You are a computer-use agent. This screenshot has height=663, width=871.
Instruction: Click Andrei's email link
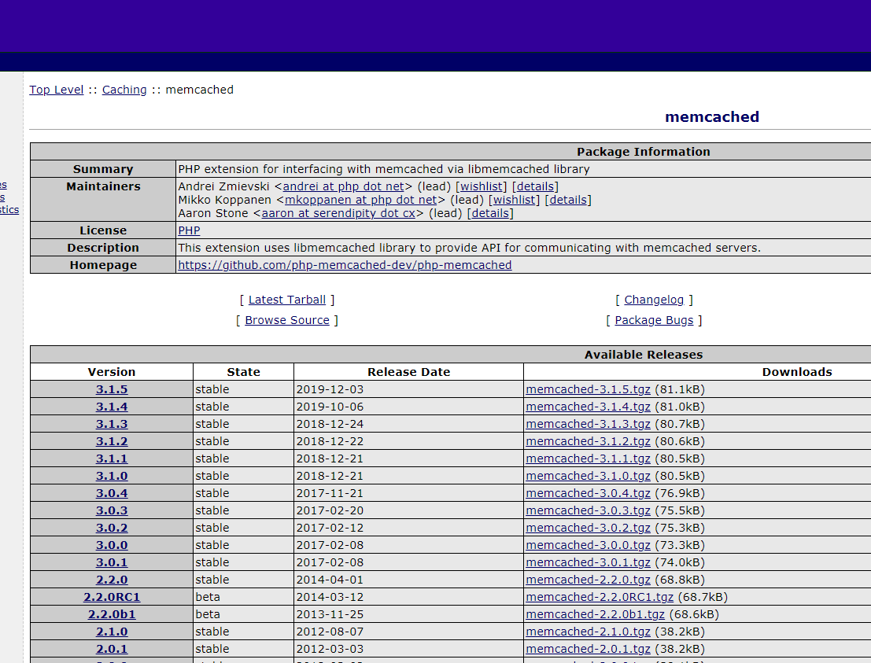(x=343, y=186)
